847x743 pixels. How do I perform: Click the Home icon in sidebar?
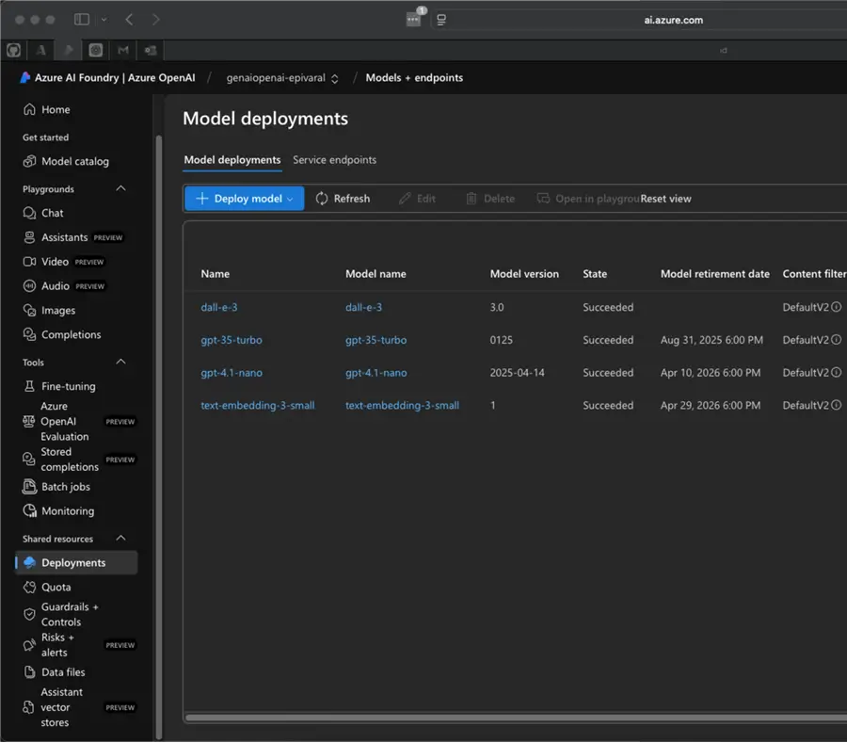30,110
